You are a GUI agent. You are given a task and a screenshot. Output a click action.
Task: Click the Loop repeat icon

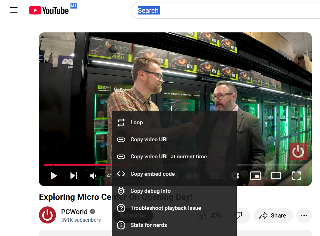tap(121, 123)
